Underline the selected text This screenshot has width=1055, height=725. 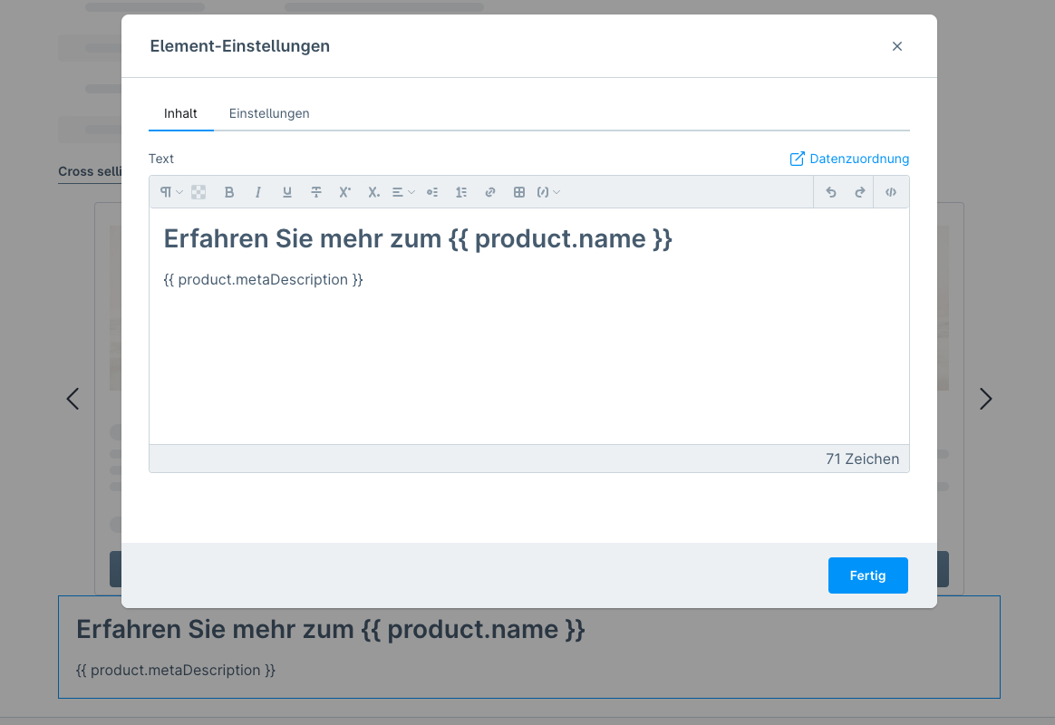pos(287,192)
